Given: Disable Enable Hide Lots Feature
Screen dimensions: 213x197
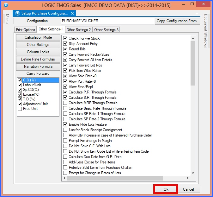Looking at the screenshot, I should point(65,124).
